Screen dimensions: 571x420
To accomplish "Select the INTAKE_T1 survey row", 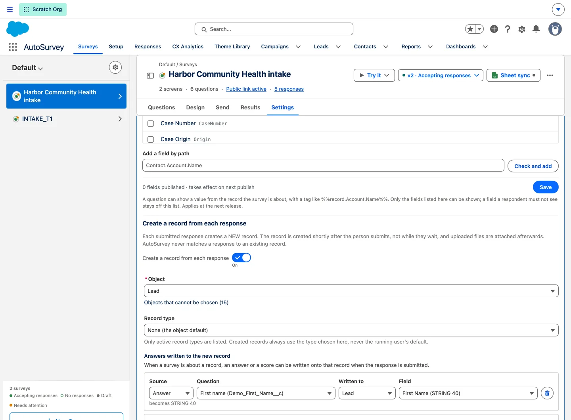I will click(x=66, y=119).
